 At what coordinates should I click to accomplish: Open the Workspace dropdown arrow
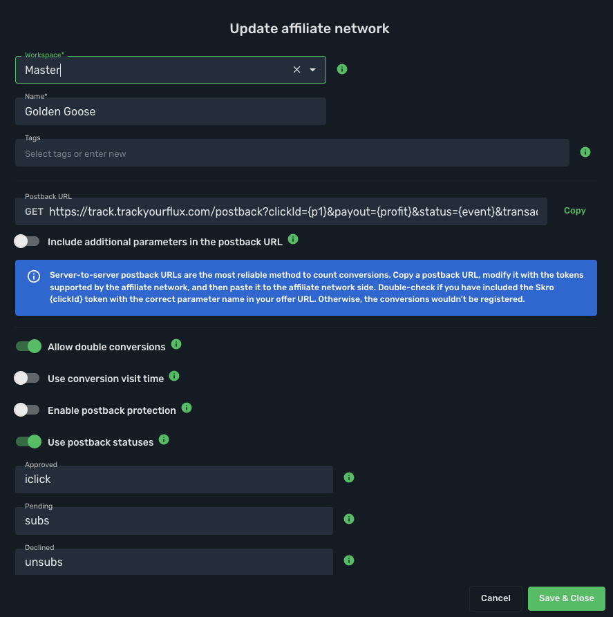312,70
